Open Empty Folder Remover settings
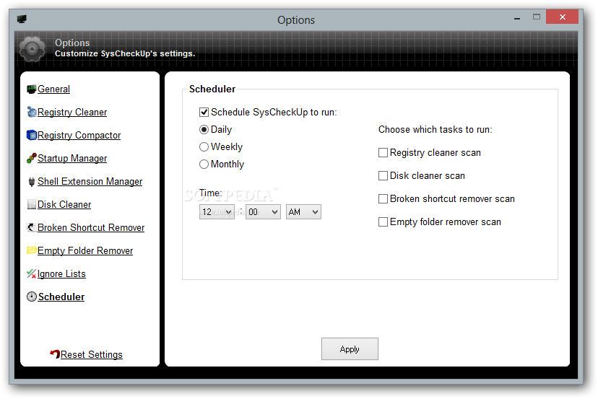This screenshot has height=399, width=598. click(x=85, y=251)
